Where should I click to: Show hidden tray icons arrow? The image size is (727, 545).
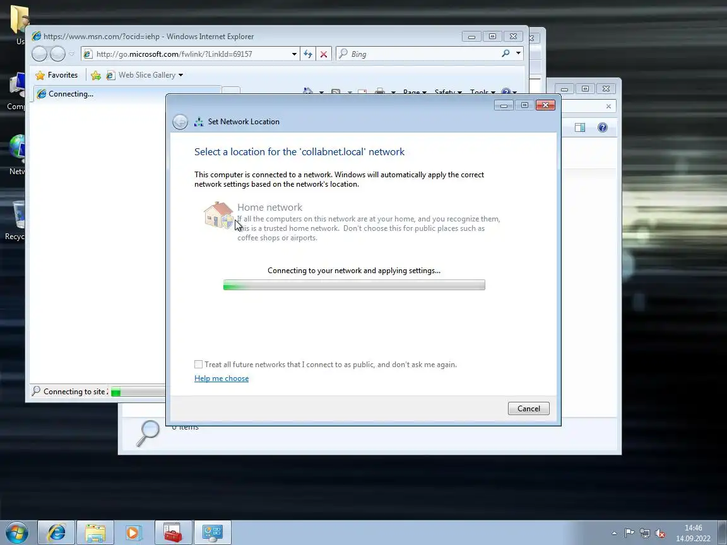tap(614, 533)
